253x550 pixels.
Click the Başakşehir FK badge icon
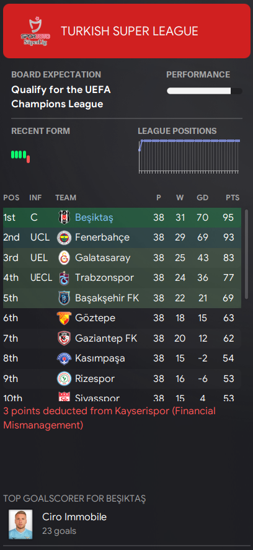pos(64,298)
